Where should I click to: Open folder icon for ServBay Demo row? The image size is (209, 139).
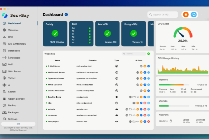tap(134, 97)
